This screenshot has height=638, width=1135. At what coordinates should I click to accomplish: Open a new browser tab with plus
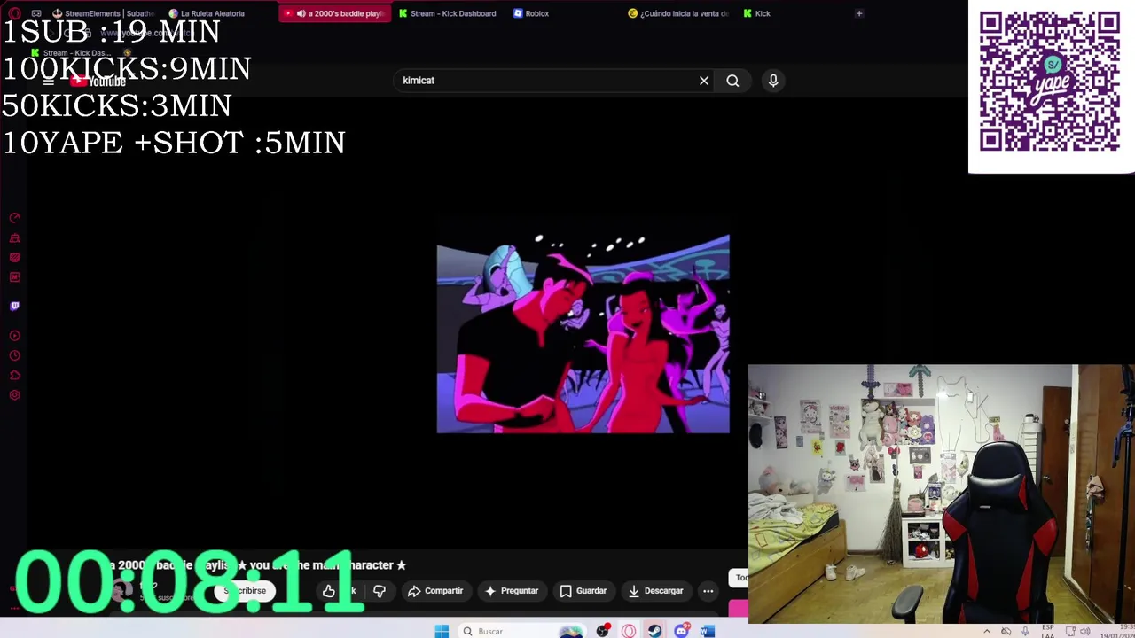(859, 13)
